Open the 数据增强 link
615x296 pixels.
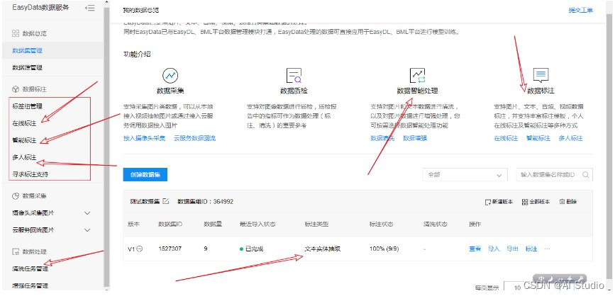(414, 138)
